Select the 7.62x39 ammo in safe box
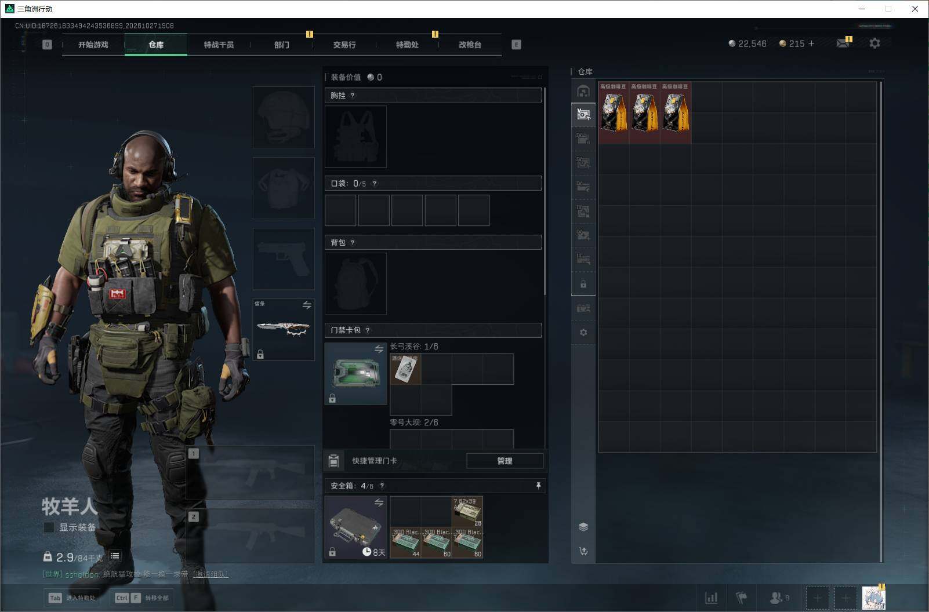The height and width of the screenshot is (612, 929). [467, 512]
